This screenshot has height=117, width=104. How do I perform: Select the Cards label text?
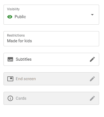(21, 98)
